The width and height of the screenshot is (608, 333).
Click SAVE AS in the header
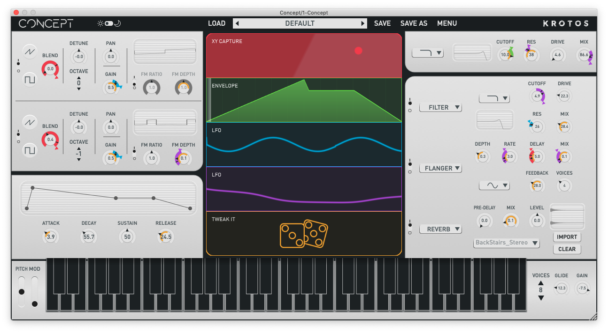(x=414, y=23)
